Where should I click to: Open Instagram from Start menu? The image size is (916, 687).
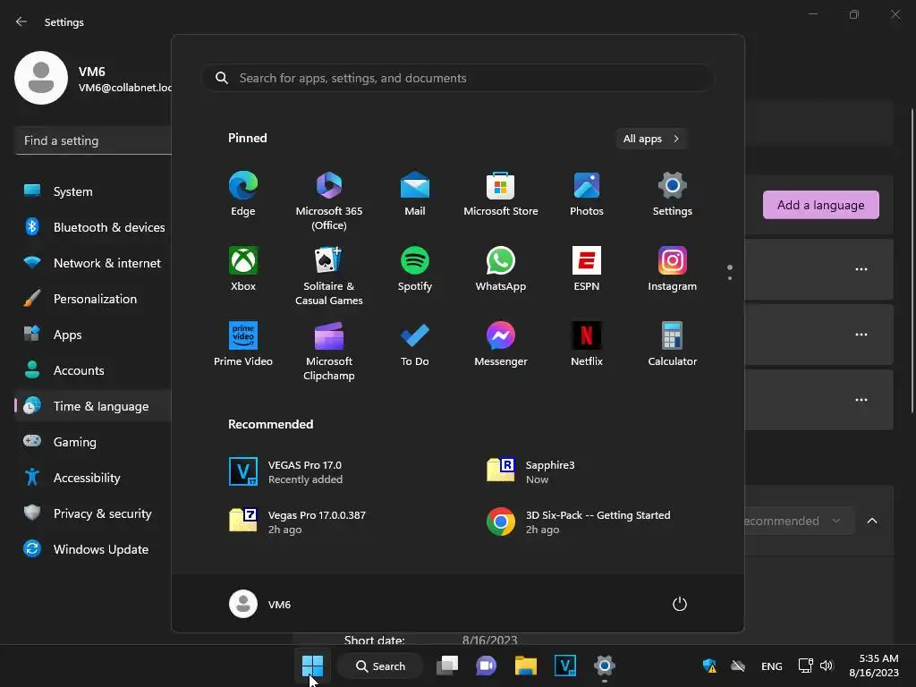pyautogui.click(x=673, y=268)
